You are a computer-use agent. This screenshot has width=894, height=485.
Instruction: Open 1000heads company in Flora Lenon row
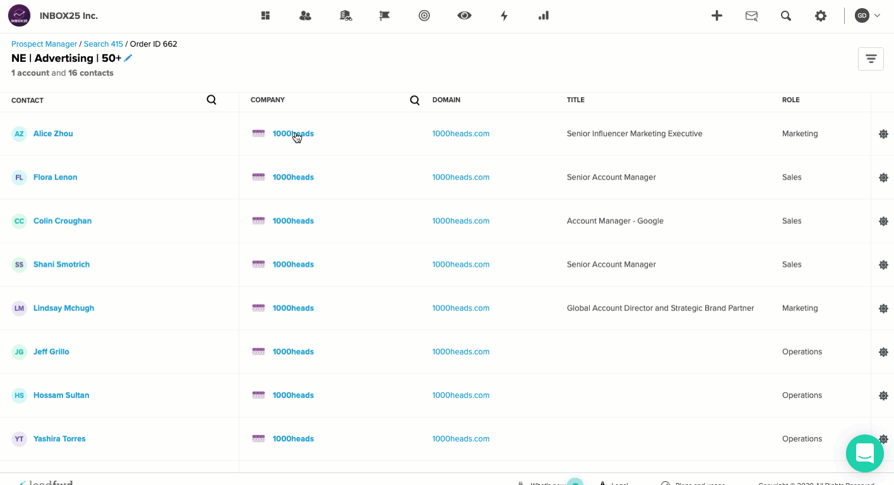[x=293, y=177]
